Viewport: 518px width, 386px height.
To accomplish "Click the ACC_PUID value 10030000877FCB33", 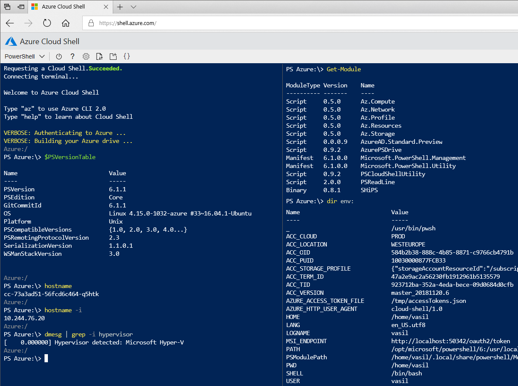I will coord(418,260).
